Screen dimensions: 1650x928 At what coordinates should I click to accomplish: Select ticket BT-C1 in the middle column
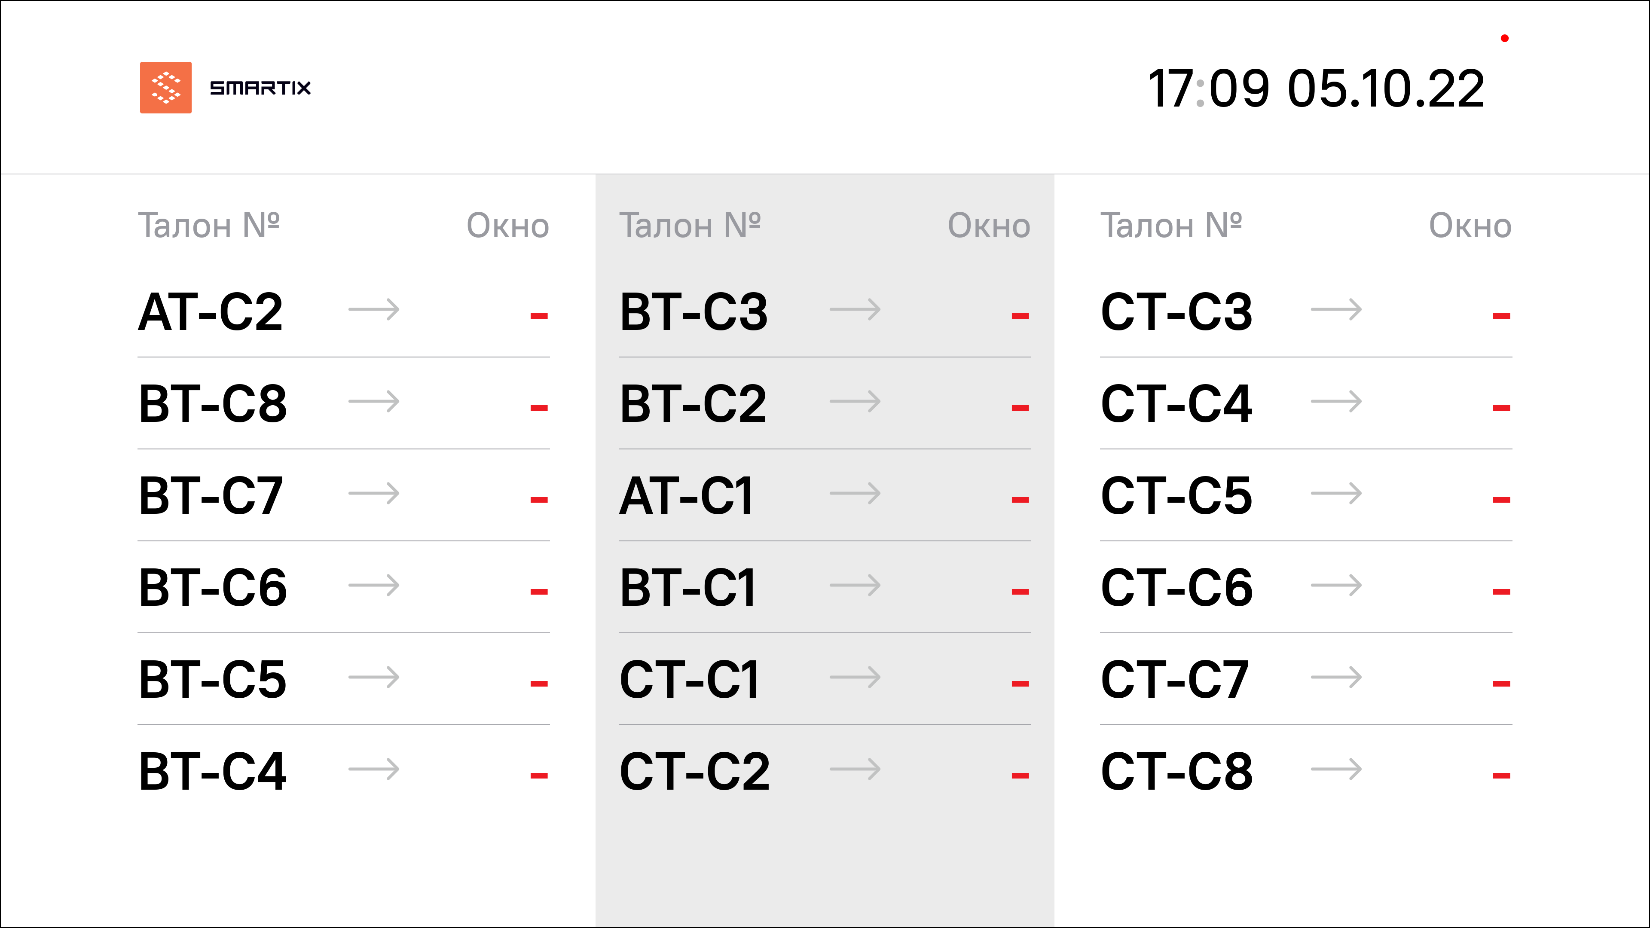tap(688, 588)
